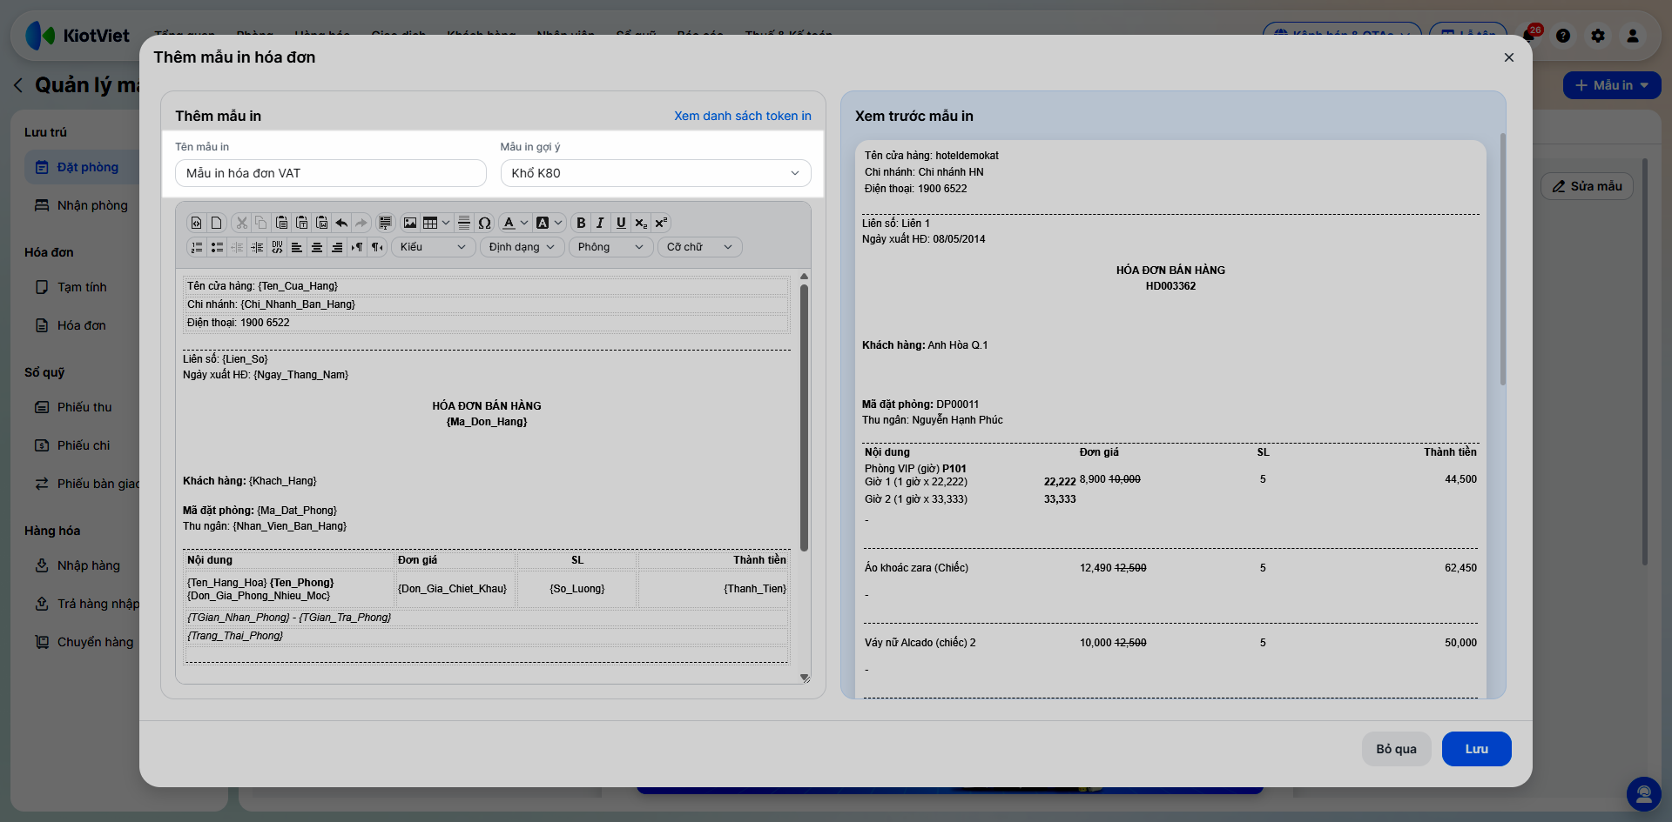Close the Thêm mẫu in hóa đơn dialog
The width and height of the screenshot is (1672, 822).
[x=1509, y=57]
